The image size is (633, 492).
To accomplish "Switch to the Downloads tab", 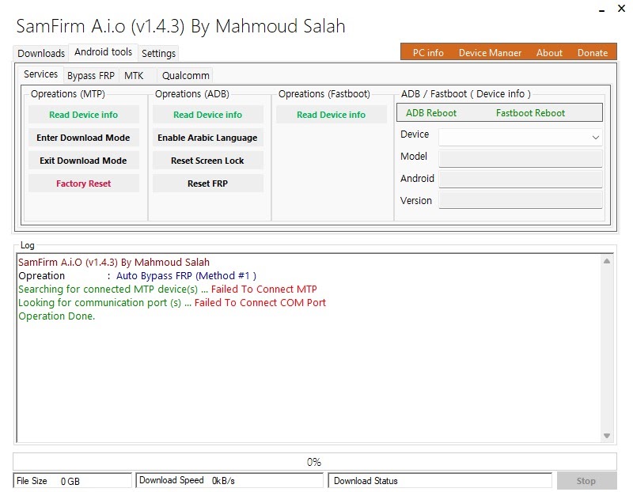I will pos(40,53).
